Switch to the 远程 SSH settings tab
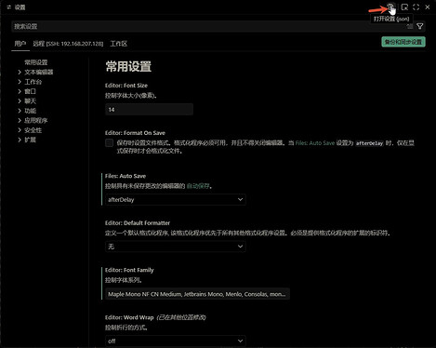 point(68,44)
